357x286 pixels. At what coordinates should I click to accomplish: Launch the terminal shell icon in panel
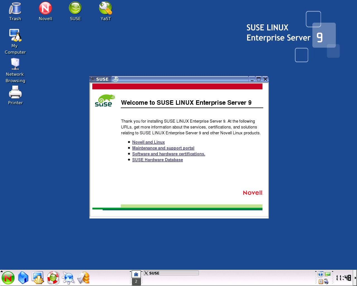pyautogui.click(x=38, y=278)
